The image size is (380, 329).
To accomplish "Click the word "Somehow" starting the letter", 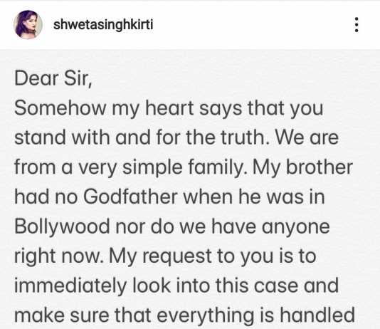I will point(60,108).
